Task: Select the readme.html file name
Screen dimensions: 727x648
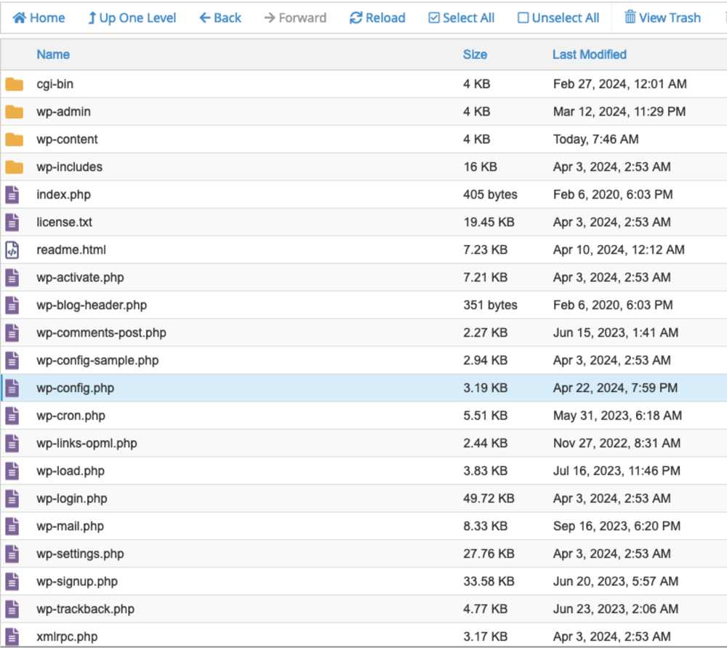Action: 71,250
